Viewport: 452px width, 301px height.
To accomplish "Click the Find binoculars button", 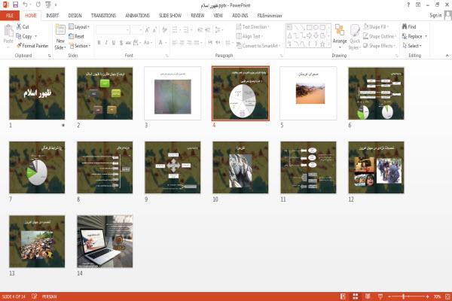I will click(x=409, y=27).
